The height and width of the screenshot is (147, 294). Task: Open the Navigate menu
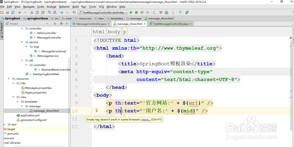29,7
